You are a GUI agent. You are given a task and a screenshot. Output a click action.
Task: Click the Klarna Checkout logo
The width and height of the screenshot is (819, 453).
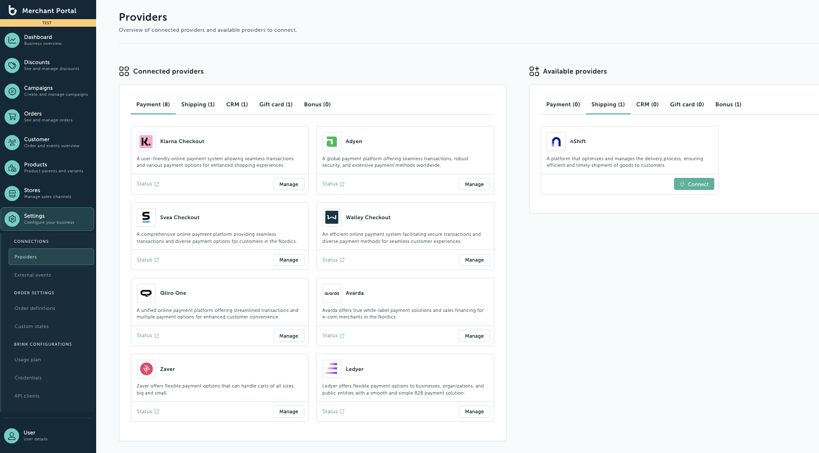click(146, 142)
